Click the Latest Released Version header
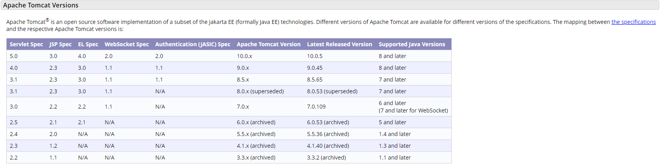Screen dimensions: 660x165 point(340,44)
